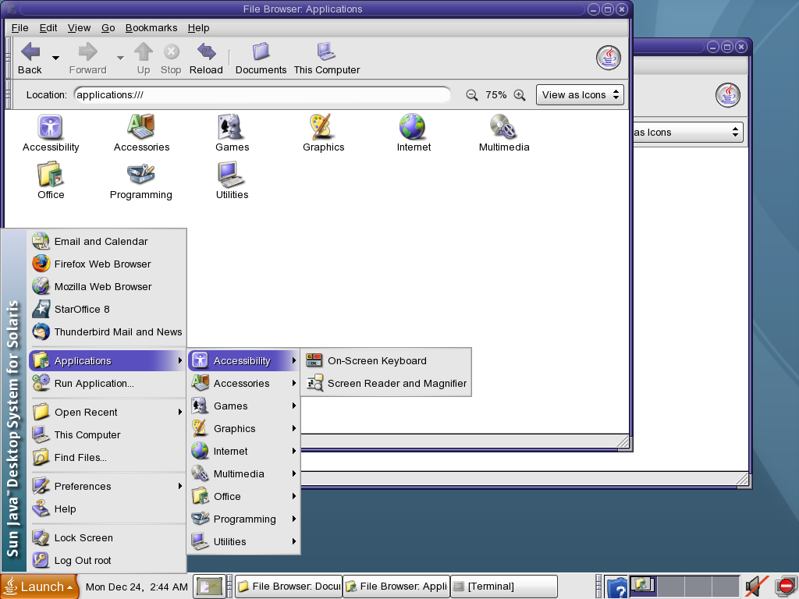Screen dimensions: 799x599
Task: Select Find Files...
Action: (x=107, y=457)
